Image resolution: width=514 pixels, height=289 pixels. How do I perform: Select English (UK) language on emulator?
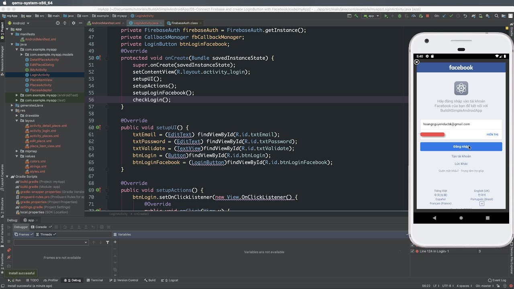pyautogui.click(x=481, y=191)
